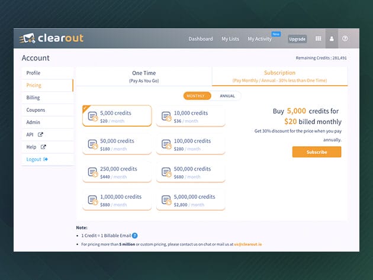
Task: Switch to the Subscription tab
Action: click(x=279, y=76)
